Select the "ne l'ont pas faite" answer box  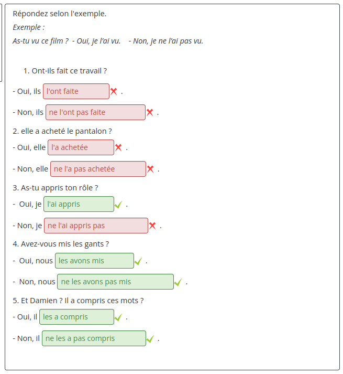coord(95,112)
